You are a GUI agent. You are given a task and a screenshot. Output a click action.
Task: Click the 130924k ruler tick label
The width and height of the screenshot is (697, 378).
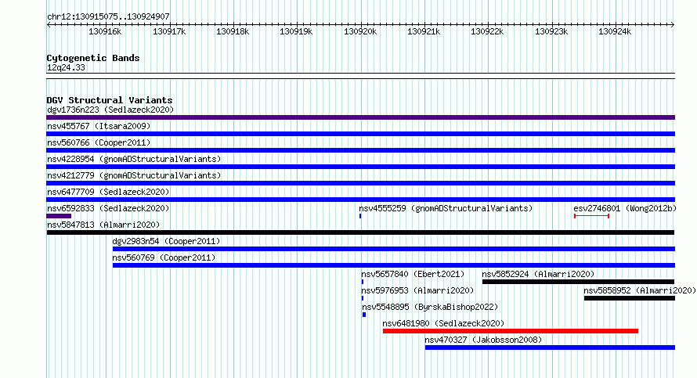[x=615, y=31]
